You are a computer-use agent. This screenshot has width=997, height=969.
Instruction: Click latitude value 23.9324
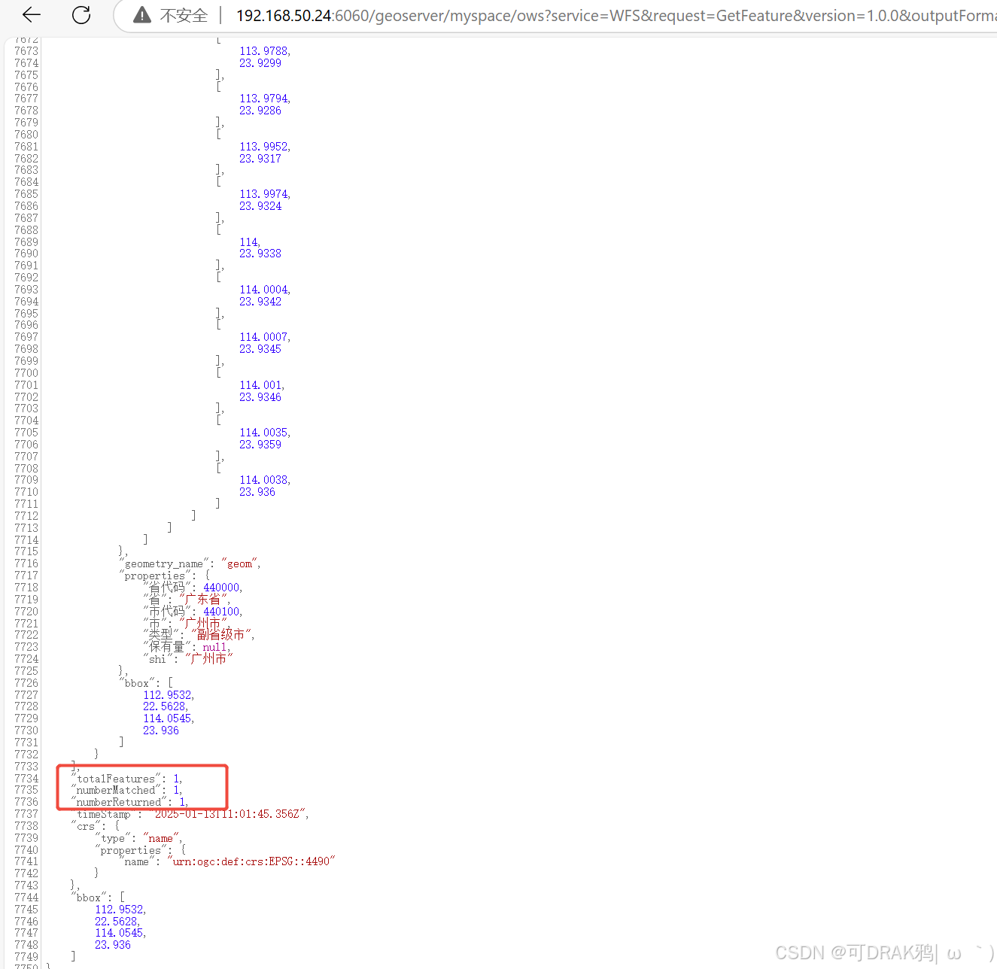point(260,206)
